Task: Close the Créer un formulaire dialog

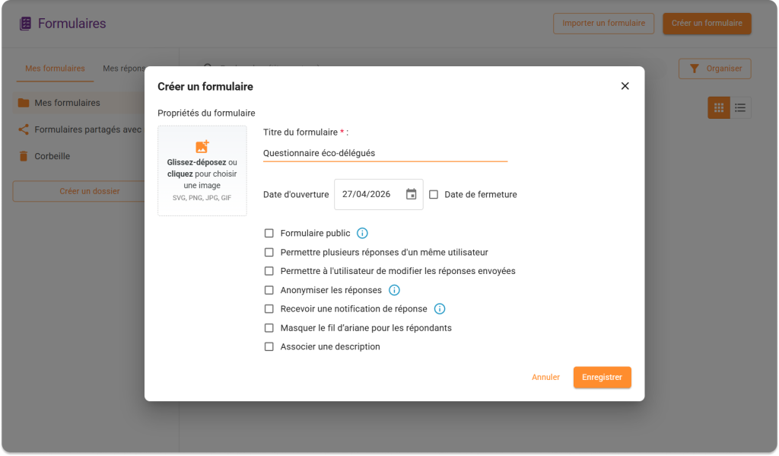Action: pos(625,86)
